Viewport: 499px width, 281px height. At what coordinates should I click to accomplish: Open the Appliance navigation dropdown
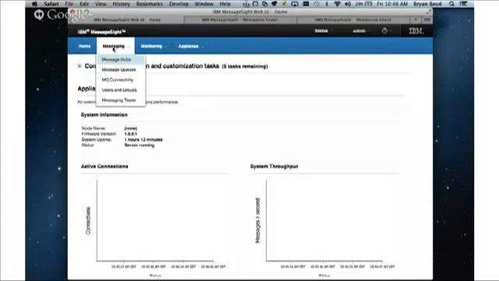190,46
